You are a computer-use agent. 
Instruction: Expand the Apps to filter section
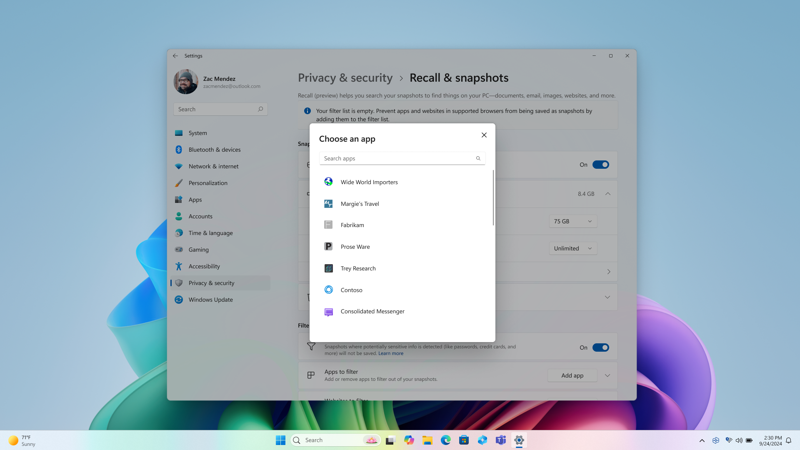607,375
